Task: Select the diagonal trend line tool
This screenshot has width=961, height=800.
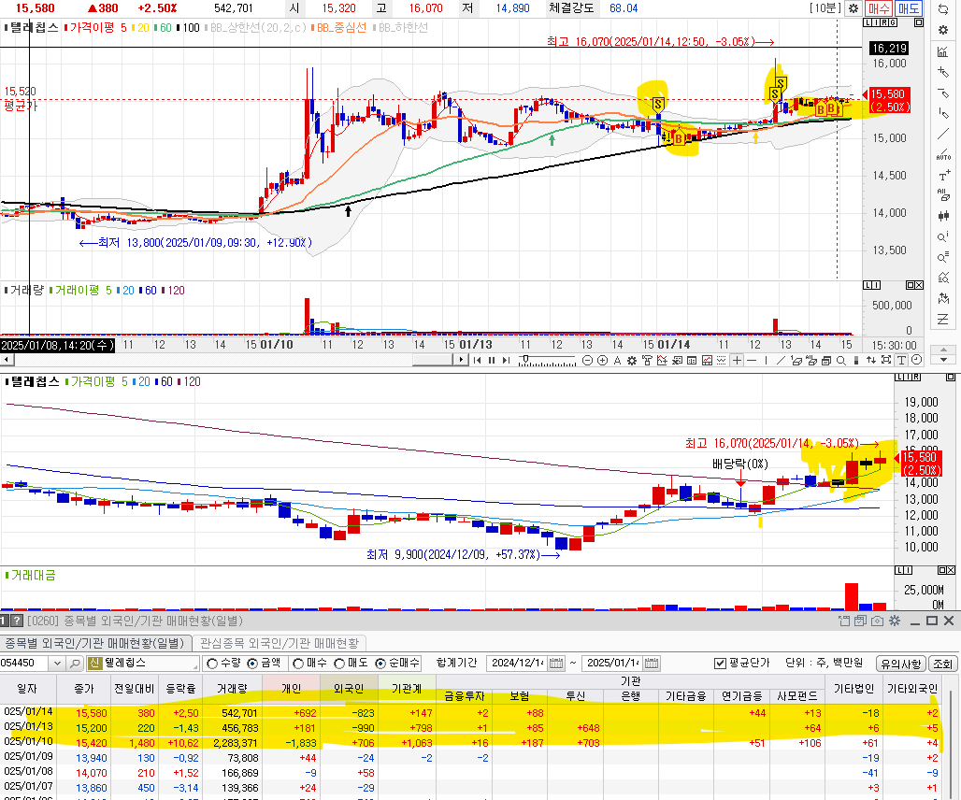Action: (x=943, y=135)
